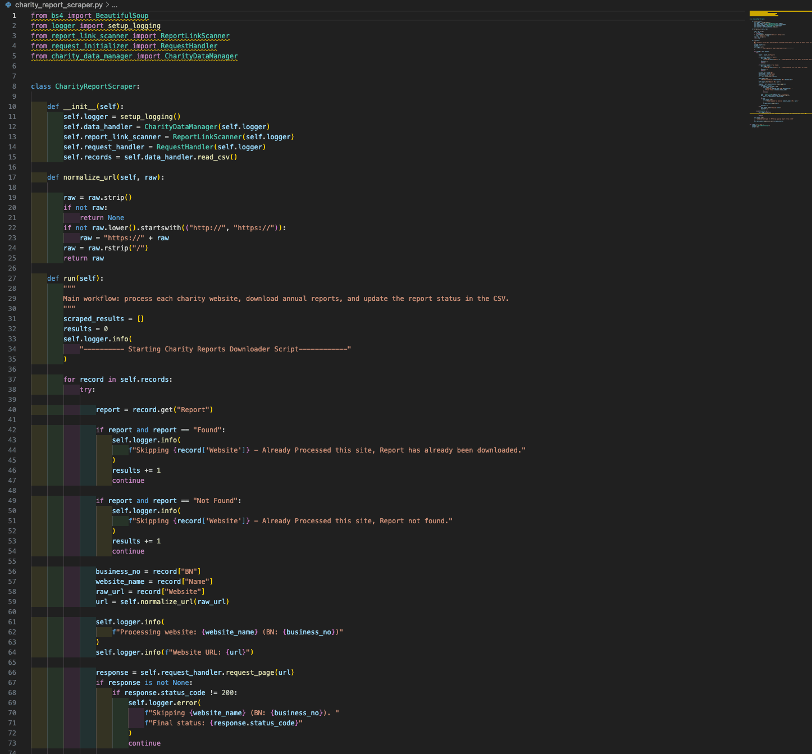Click 'Processing website:' f-string
The height and width of the screenshot is (754, 812).
(x=227, y=632)
